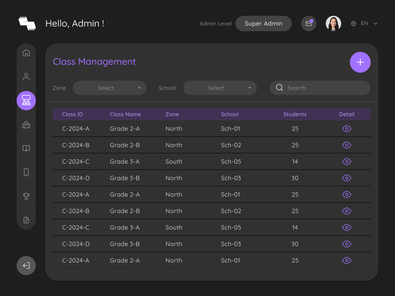The height and width of the screenshot is (296, 395).
Task: Open the school building sidebar icon
Action: click(x=26, y=124)
